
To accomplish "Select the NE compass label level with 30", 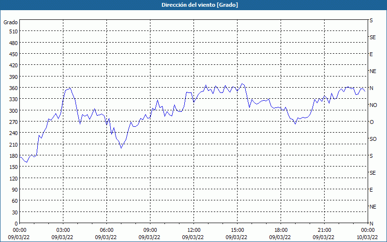I will tap(373, 207).
